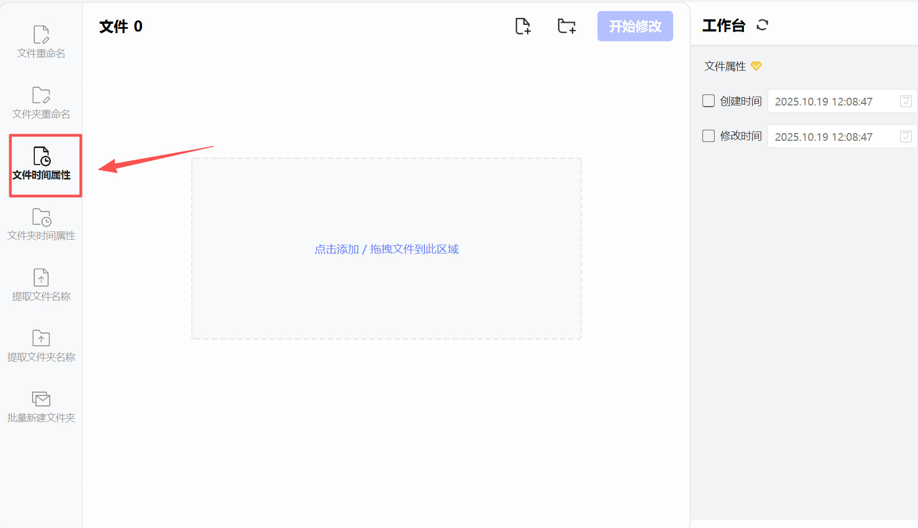Click the add folder icon in the toolbar
The image size is (918, 528).
pos(566,26)
